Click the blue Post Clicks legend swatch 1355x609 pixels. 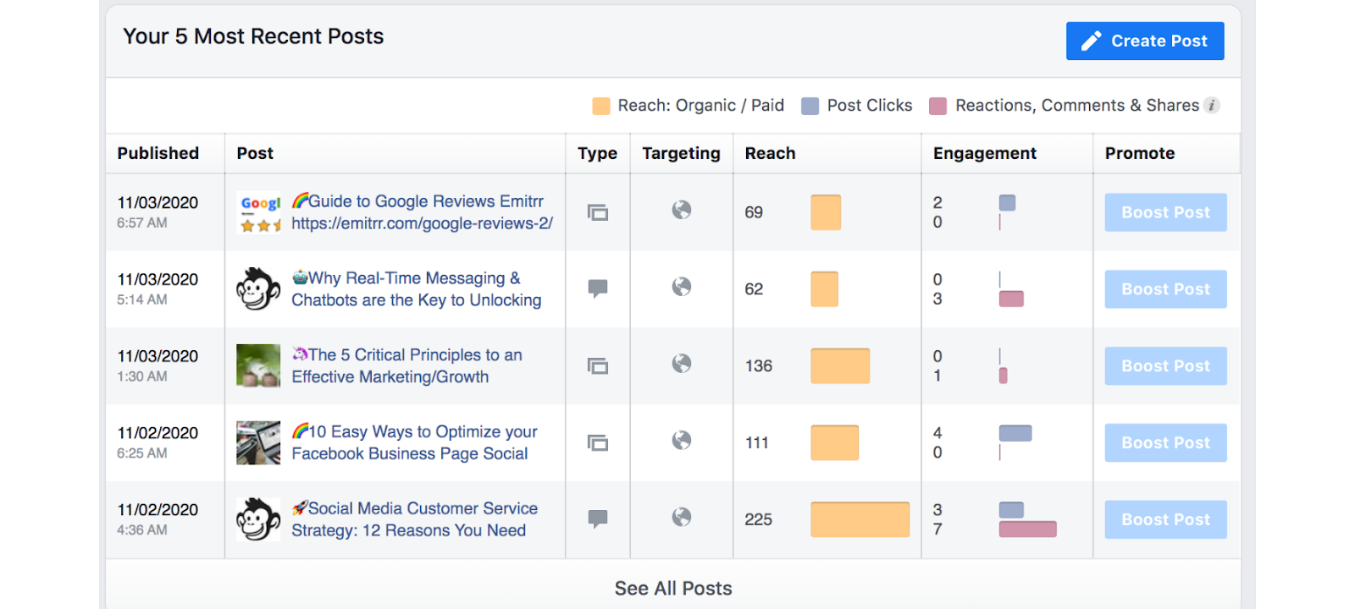(810, 106)
